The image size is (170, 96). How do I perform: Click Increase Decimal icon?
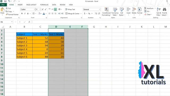point(96,14)
